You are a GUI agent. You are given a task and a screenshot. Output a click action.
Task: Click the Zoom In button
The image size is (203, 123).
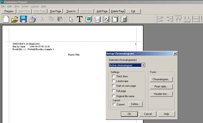click(71, 11)
